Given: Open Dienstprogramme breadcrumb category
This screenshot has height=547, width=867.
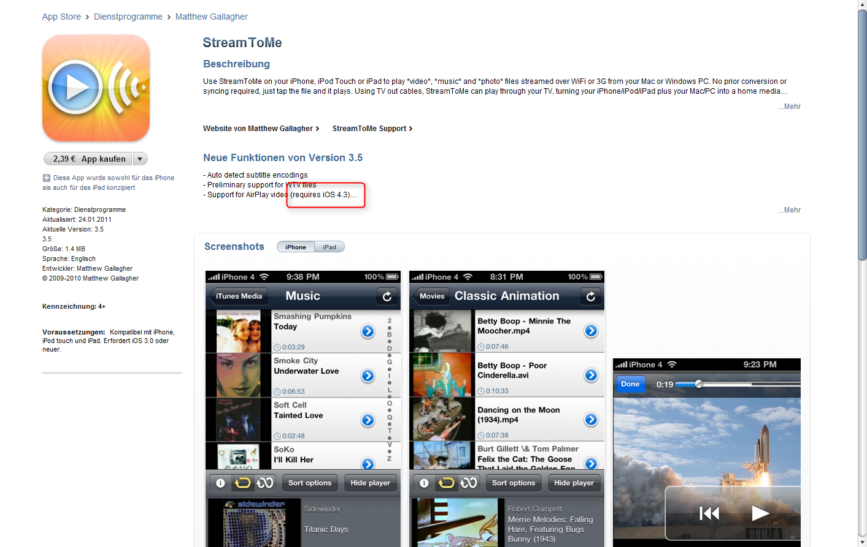Looking at the screenshot, I should click(128, 17).
